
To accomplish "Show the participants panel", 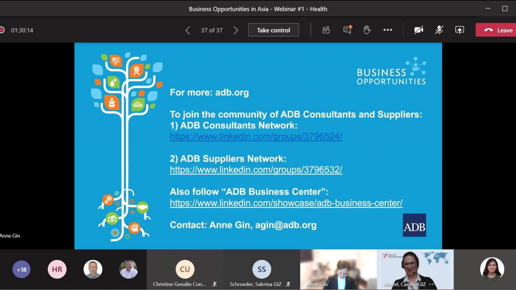I will [326, 30].
